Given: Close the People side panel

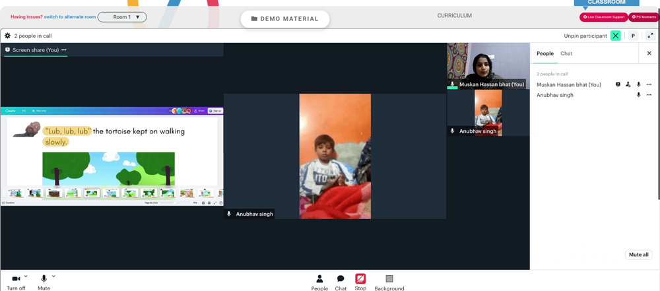Looking at the screenshot, I should pos(649,53).
